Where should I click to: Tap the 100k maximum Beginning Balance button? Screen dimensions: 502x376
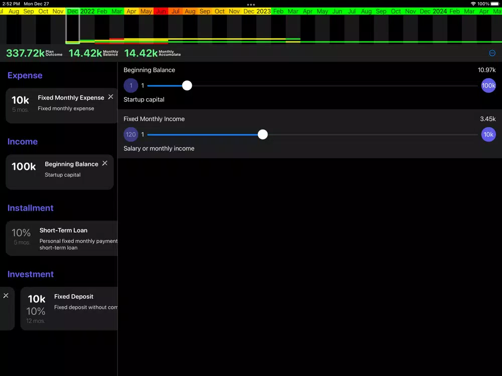tap(488, 85)
